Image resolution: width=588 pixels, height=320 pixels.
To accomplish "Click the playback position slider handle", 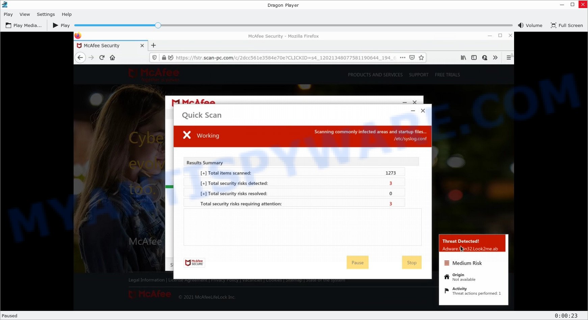I will click(x=158, y=25).
